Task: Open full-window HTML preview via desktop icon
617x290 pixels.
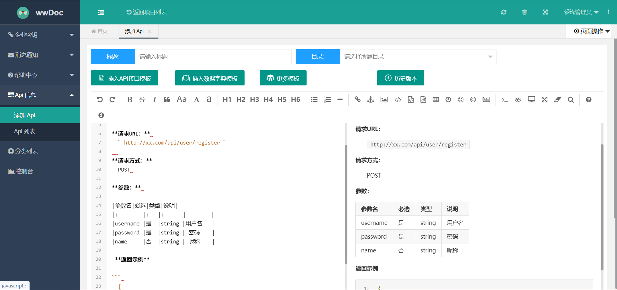Action: coord(532,100)
